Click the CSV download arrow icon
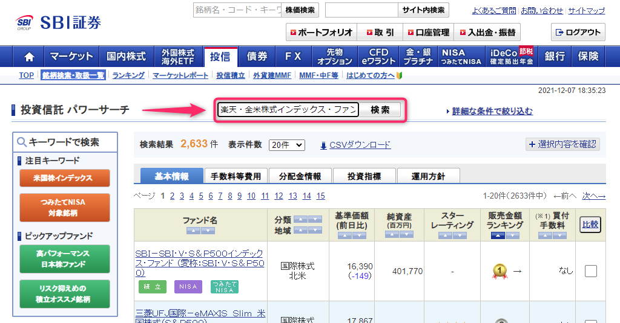 (323, 146)
